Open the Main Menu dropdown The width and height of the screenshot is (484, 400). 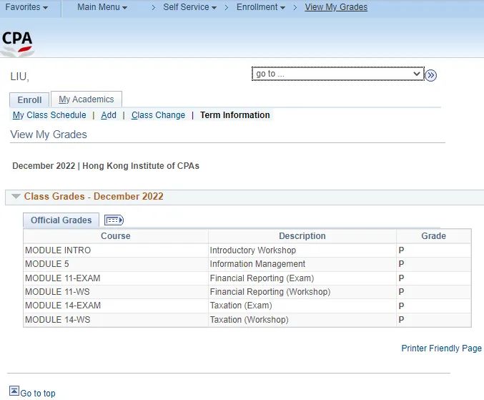[x=102, y=7]
